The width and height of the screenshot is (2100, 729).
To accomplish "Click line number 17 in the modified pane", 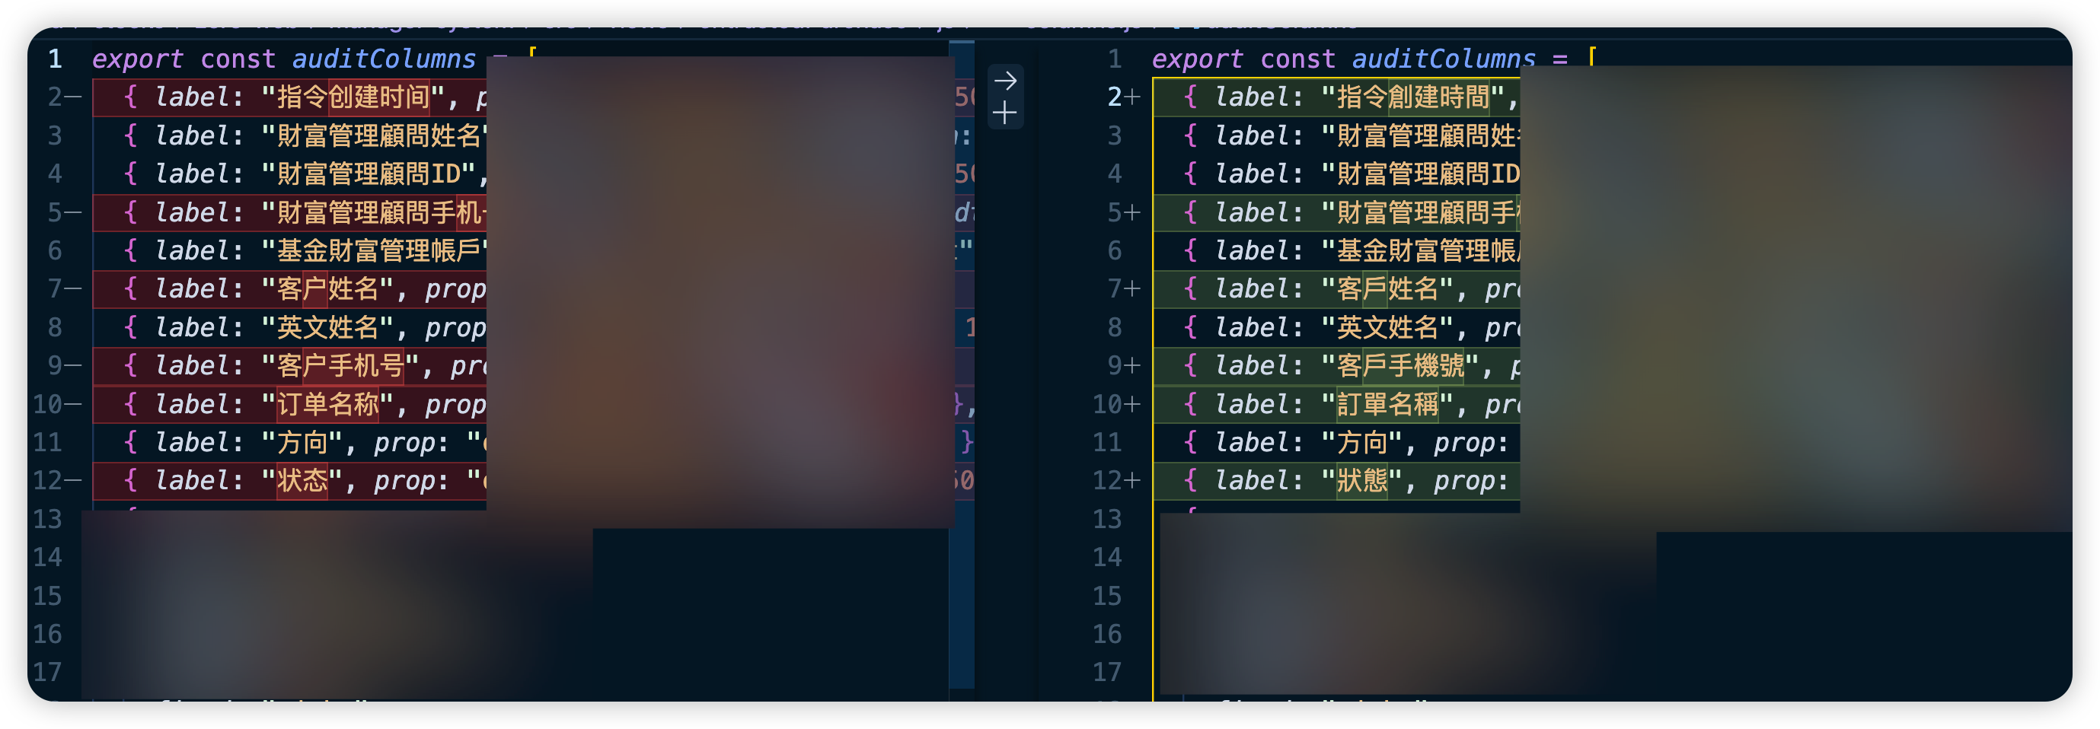I will pyautogui.click(x=1106, y=672).
